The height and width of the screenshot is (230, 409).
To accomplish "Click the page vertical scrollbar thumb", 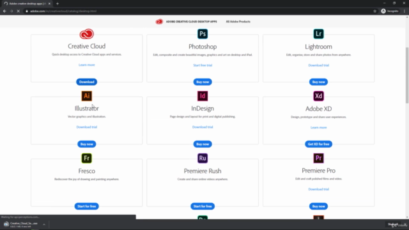I will [407, 75].
